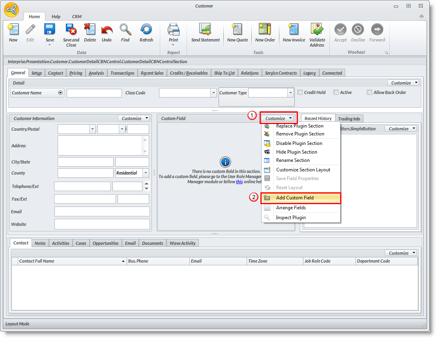Choose Rename Section from the menu
The image size is (436, 338).
(293, 160)
